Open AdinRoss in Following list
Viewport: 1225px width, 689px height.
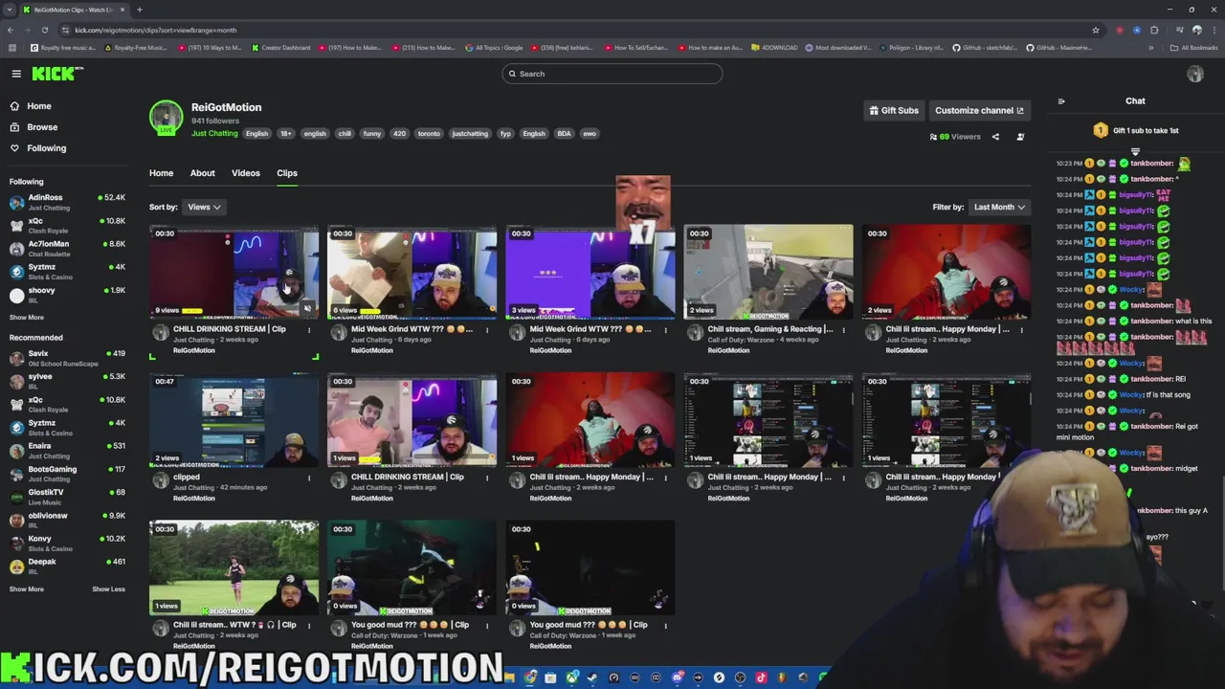[67, 202]
